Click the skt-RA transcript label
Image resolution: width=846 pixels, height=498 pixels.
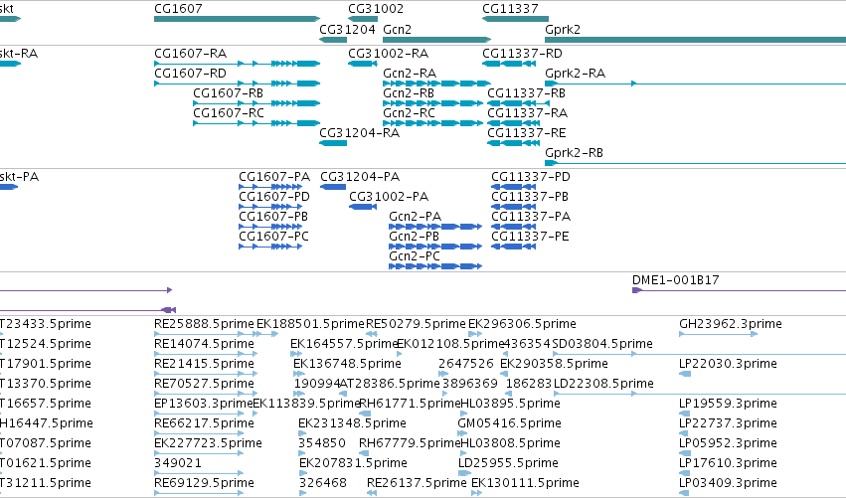point(18,54)
